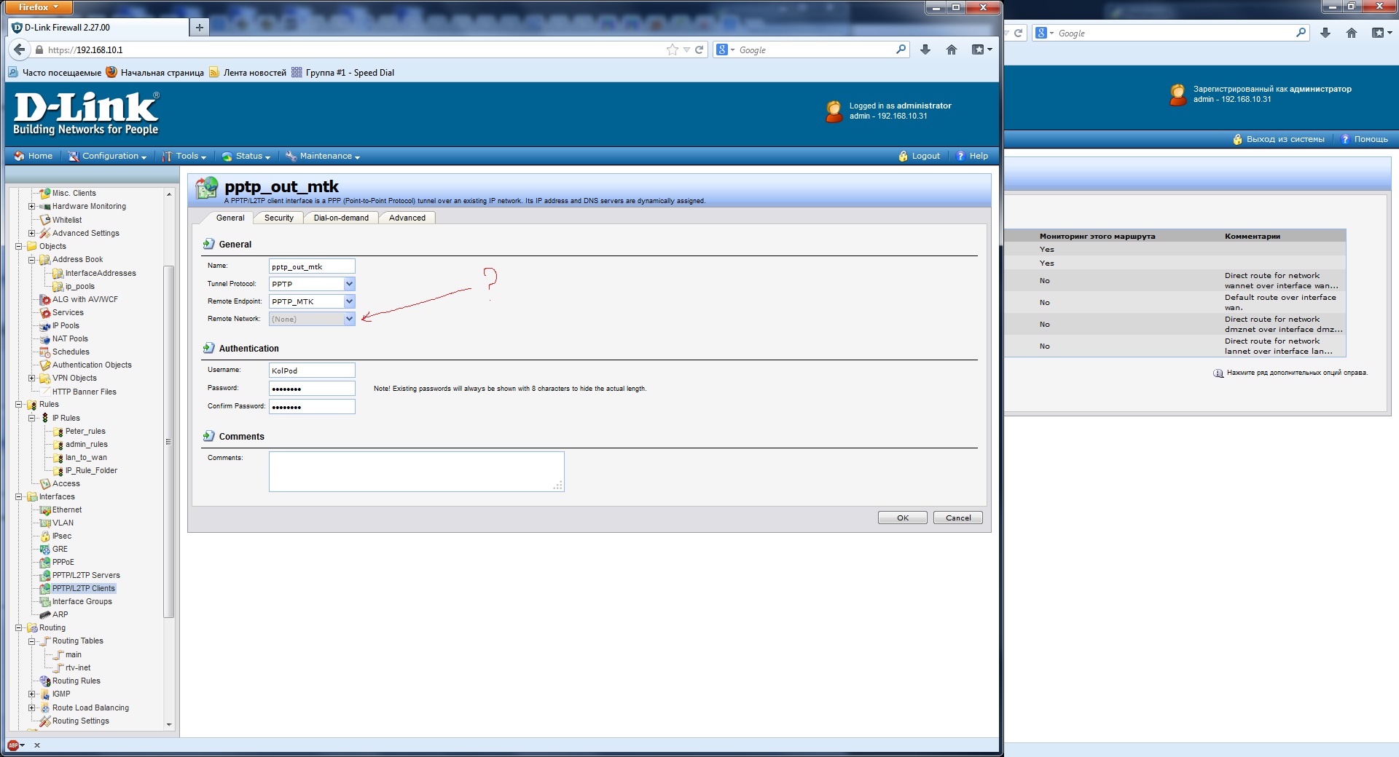Screen dimensions: 1399x757
Task: Click the NAT Pools tree icon
Action: [45, 339]
